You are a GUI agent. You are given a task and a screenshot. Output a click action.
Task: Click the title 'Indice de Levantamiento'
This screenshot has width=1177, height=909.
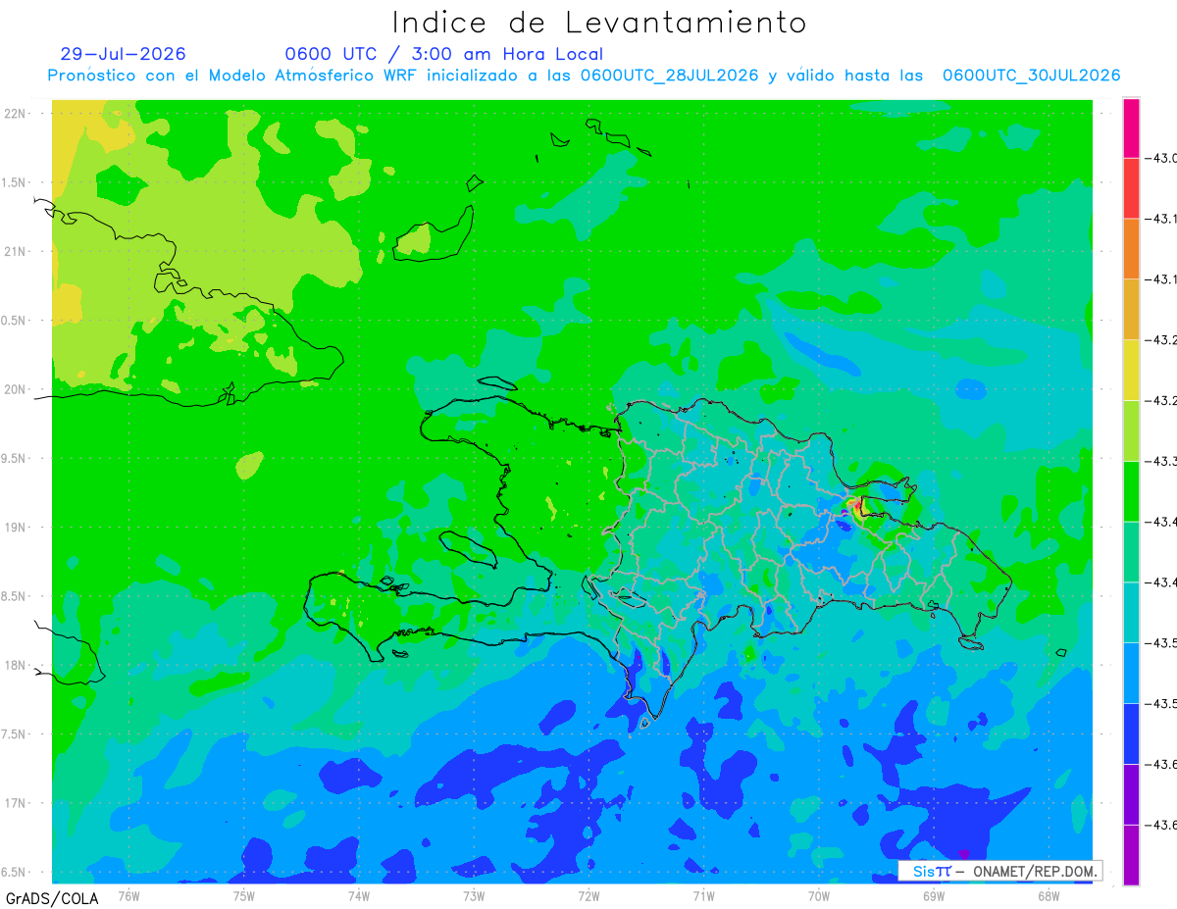(x=599, y=22)
